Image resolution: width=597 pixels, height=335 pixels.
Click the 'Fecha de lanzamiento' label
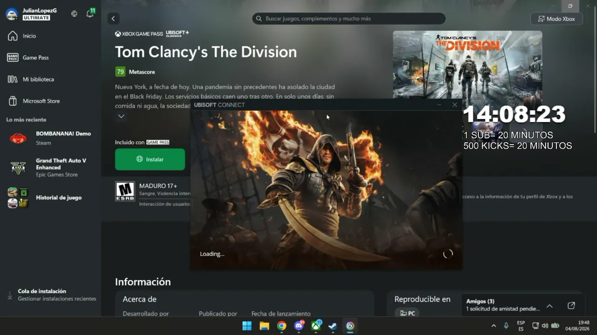(281, 314)
